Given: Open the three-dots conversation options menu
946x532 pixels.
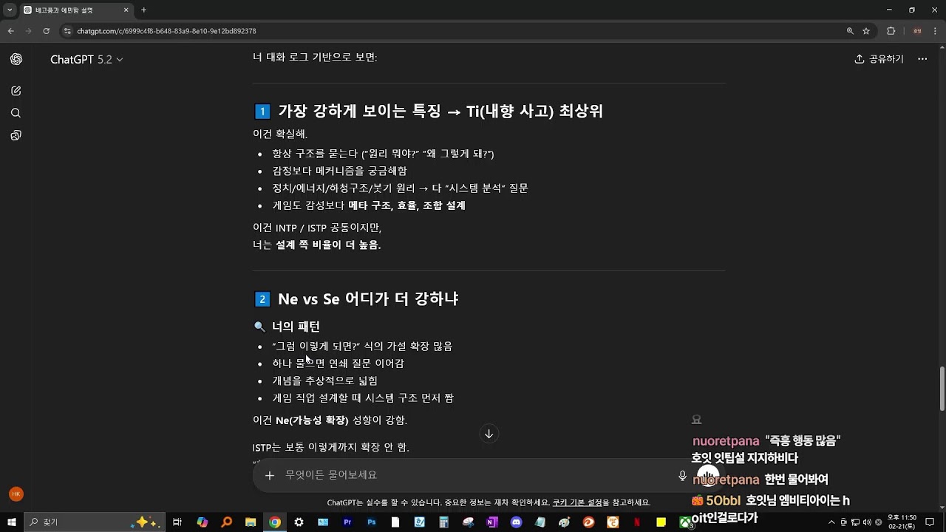Looking at the screenshot, I should click(x=922, y=59).
